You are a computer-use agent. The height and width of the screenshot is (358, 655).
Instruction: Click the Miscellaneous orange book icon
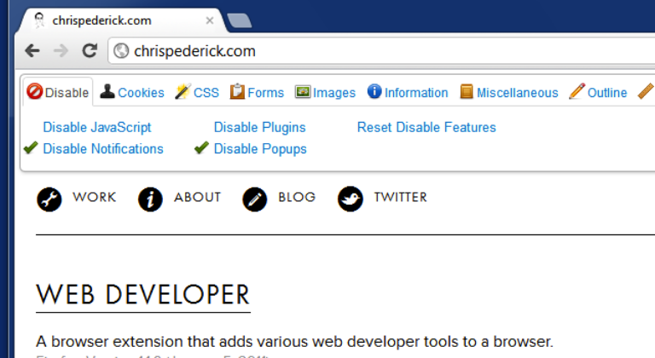tap(467, 91)
